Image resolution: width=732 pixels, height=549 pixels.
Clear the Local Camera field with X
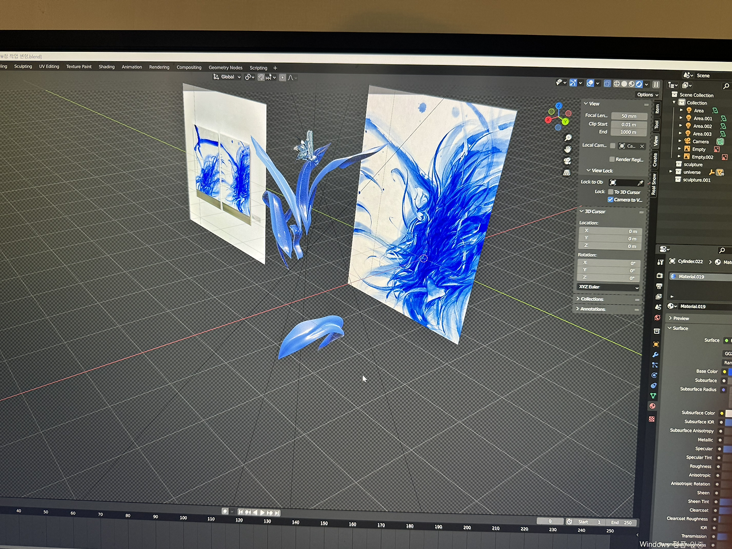pos(642,146)
